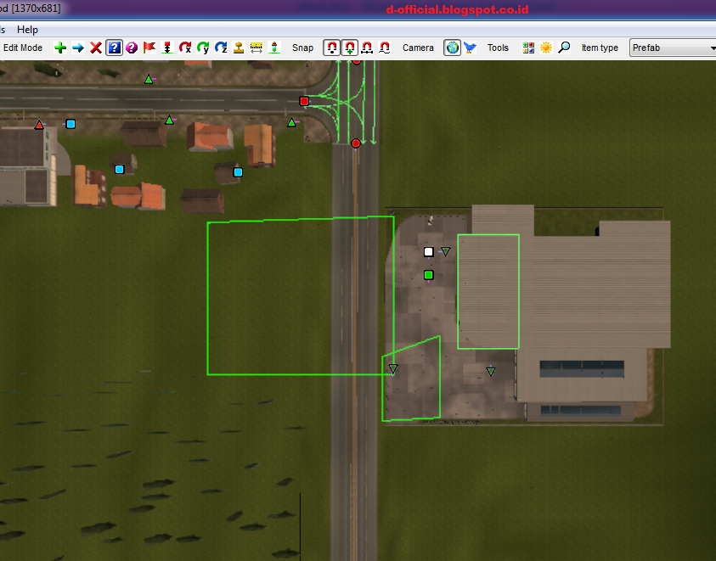This screenshot has width=716, height=561.
Task: Select the red X delete tool
Action: (96, 48)
